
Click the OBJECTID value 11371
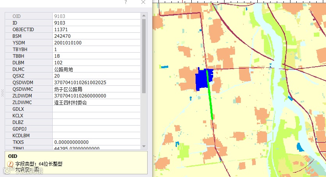tap(61, 30)
